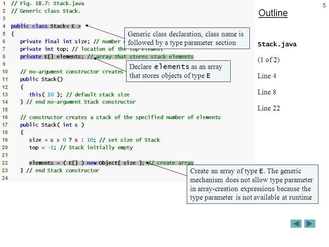The width and height of the screenshot is (329, 247).
Task: Click the "// Generic class Stack." comment
Action: [x=46, y=11]
